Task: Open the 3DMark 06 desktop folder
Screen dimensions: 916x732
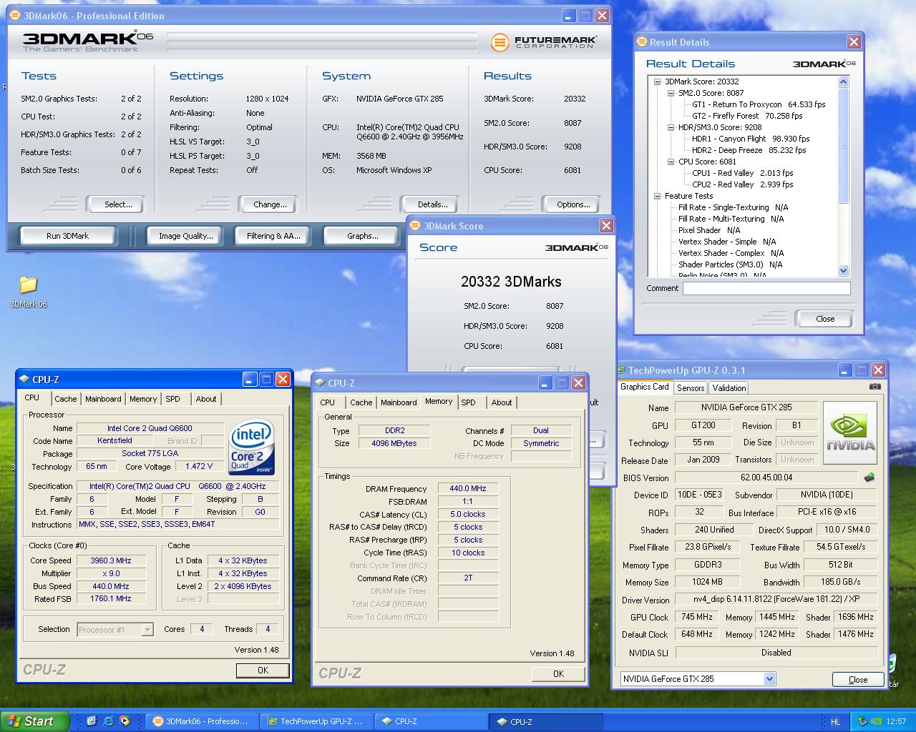Action: [28, 286]
